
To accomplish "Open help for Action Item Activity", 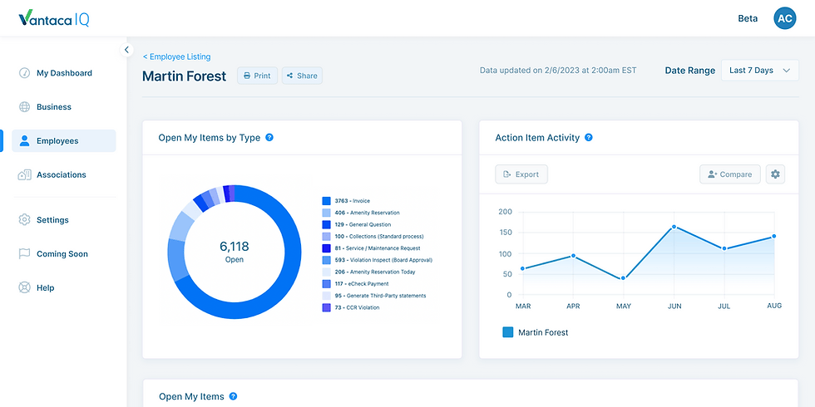I will (589, 138).
